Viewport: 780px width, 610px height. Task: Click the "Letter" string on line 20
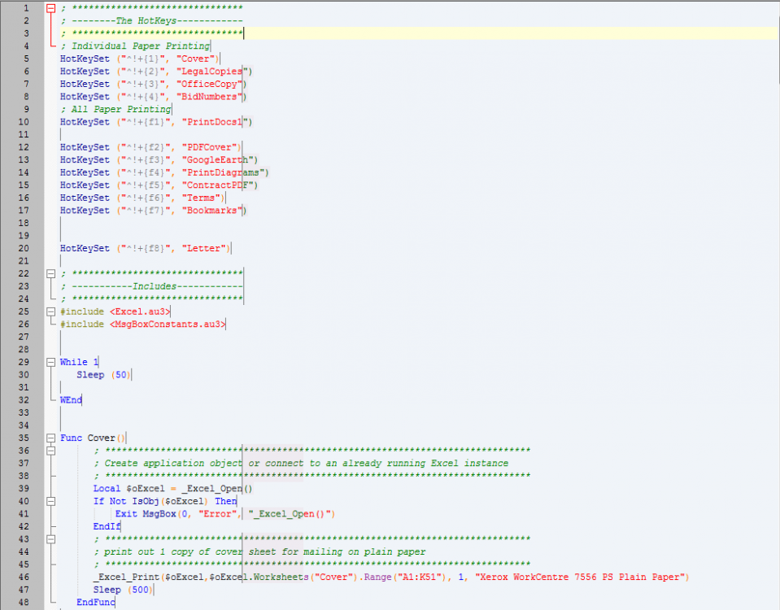point(204,248)
